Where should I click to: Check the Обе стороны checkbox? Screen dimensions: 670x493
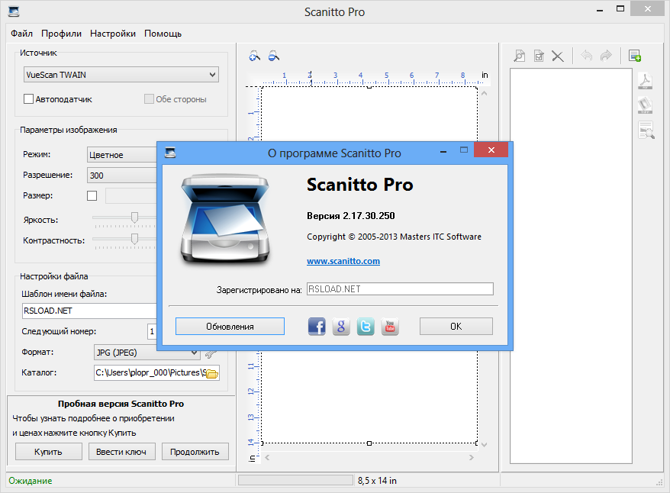(x=149, y=99)
